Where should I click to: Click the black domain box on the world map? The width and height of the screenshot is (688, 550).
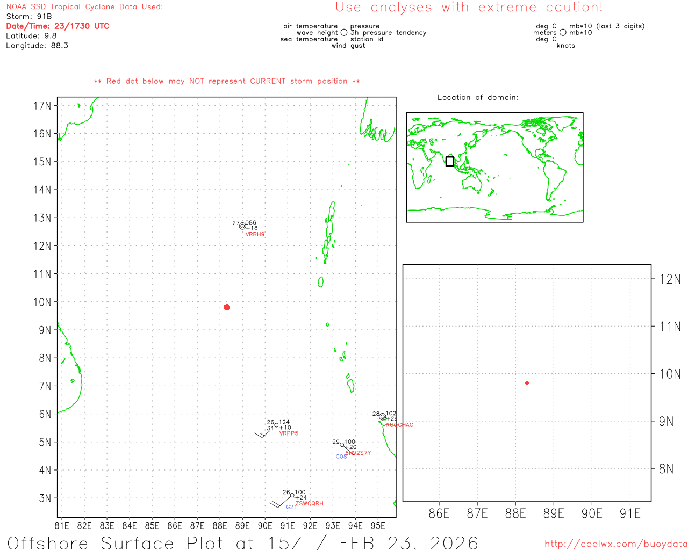coord(450,161)
